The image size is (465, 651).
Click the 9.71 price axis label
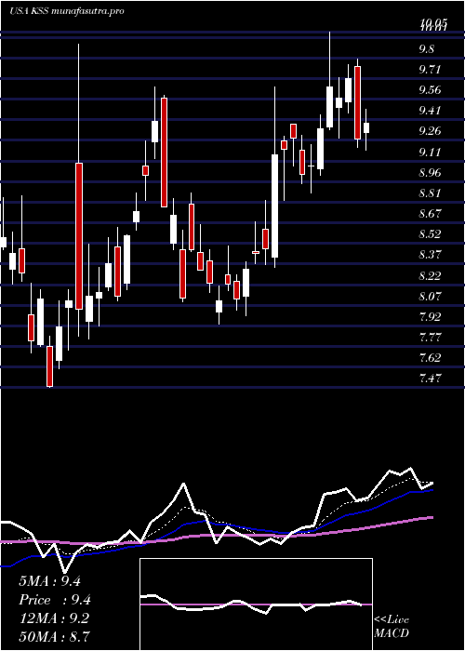(430, 70)
